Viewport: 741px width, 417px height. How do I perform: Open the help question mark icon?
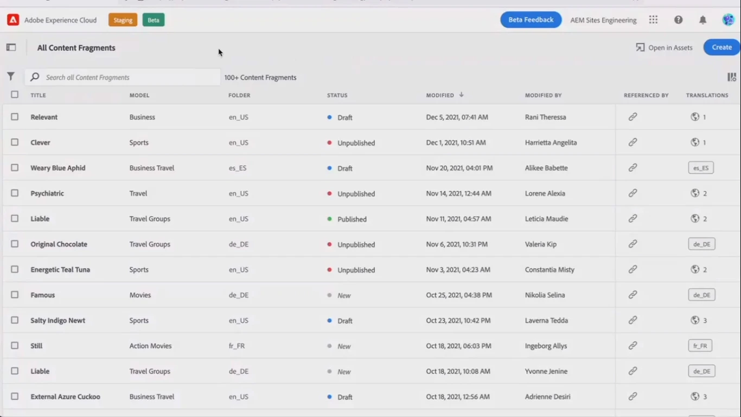click(x=678, y=20)
